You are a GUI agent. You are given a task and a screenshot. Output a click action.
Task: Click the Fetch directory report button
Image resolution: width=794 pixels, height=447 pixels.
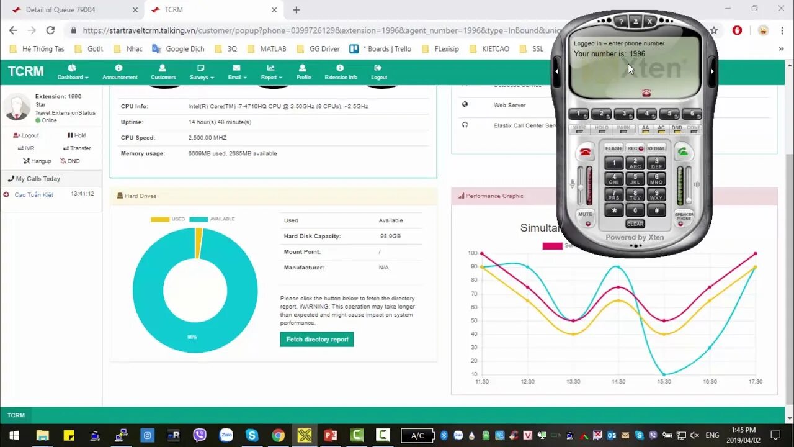pyautogui.click(x=317, y=340)
